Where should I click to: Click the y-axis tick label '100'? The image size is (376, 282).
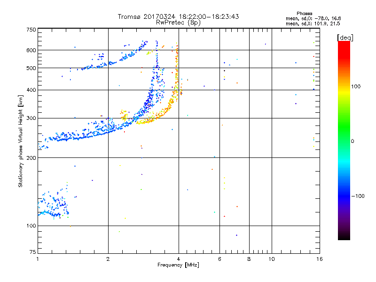pyautogui.click(x=31, y=226)
